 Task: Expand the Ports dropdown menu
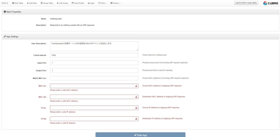102,3
